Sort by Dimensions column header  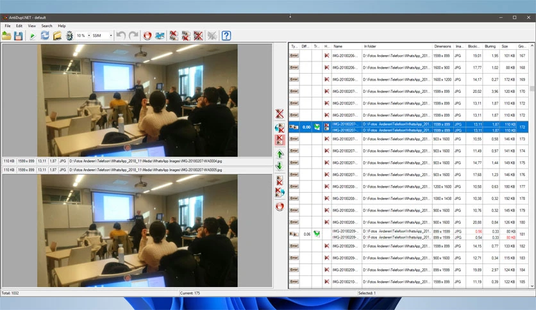pyautogui.click(x=442, y=46)
